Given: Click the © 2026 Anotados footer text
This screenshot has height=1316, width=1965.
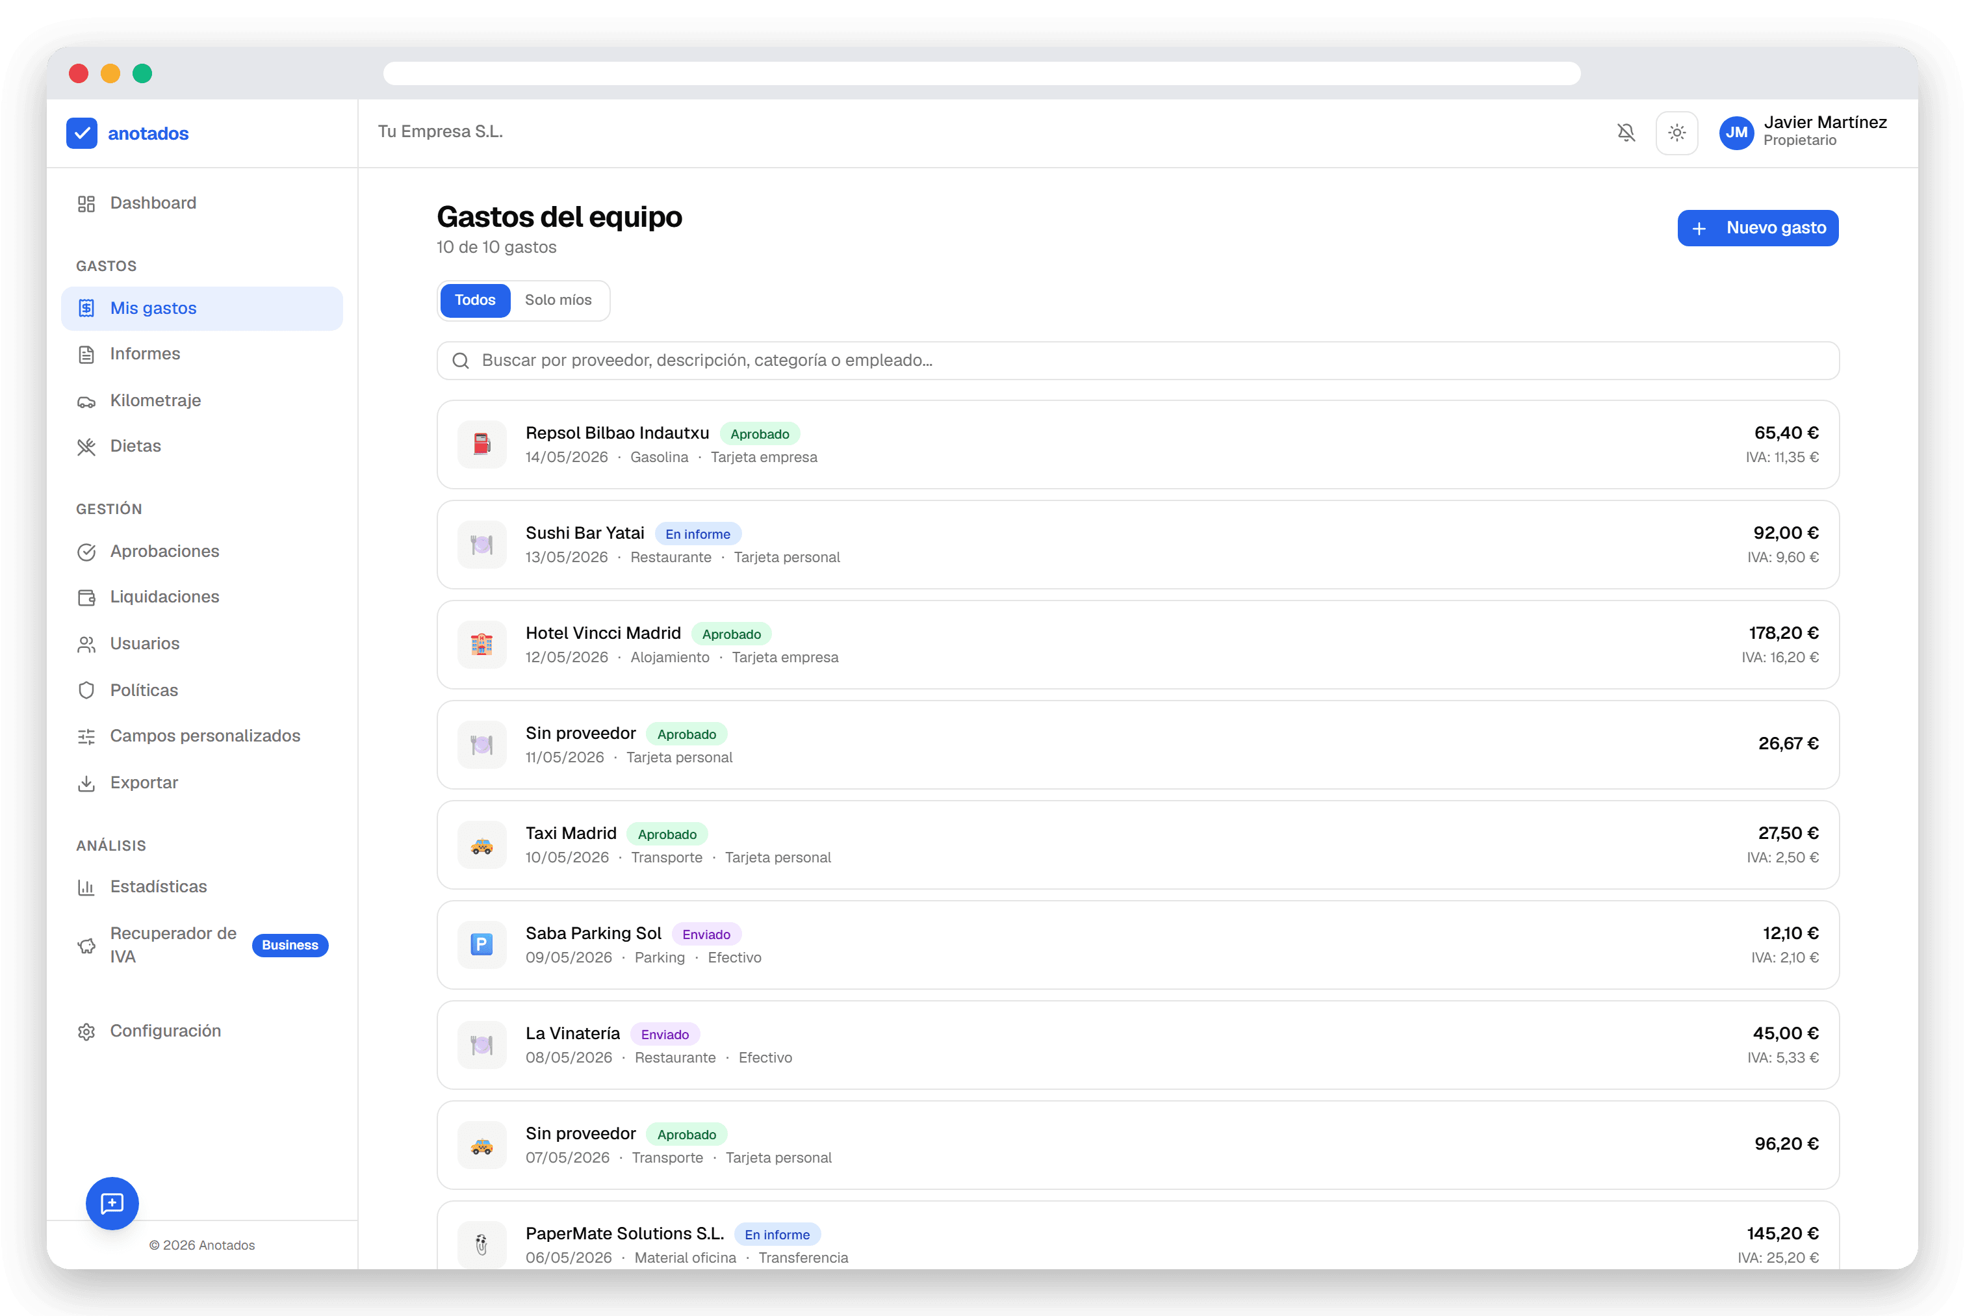Looking at the screenshot, I should click(x=202, y=1246).
